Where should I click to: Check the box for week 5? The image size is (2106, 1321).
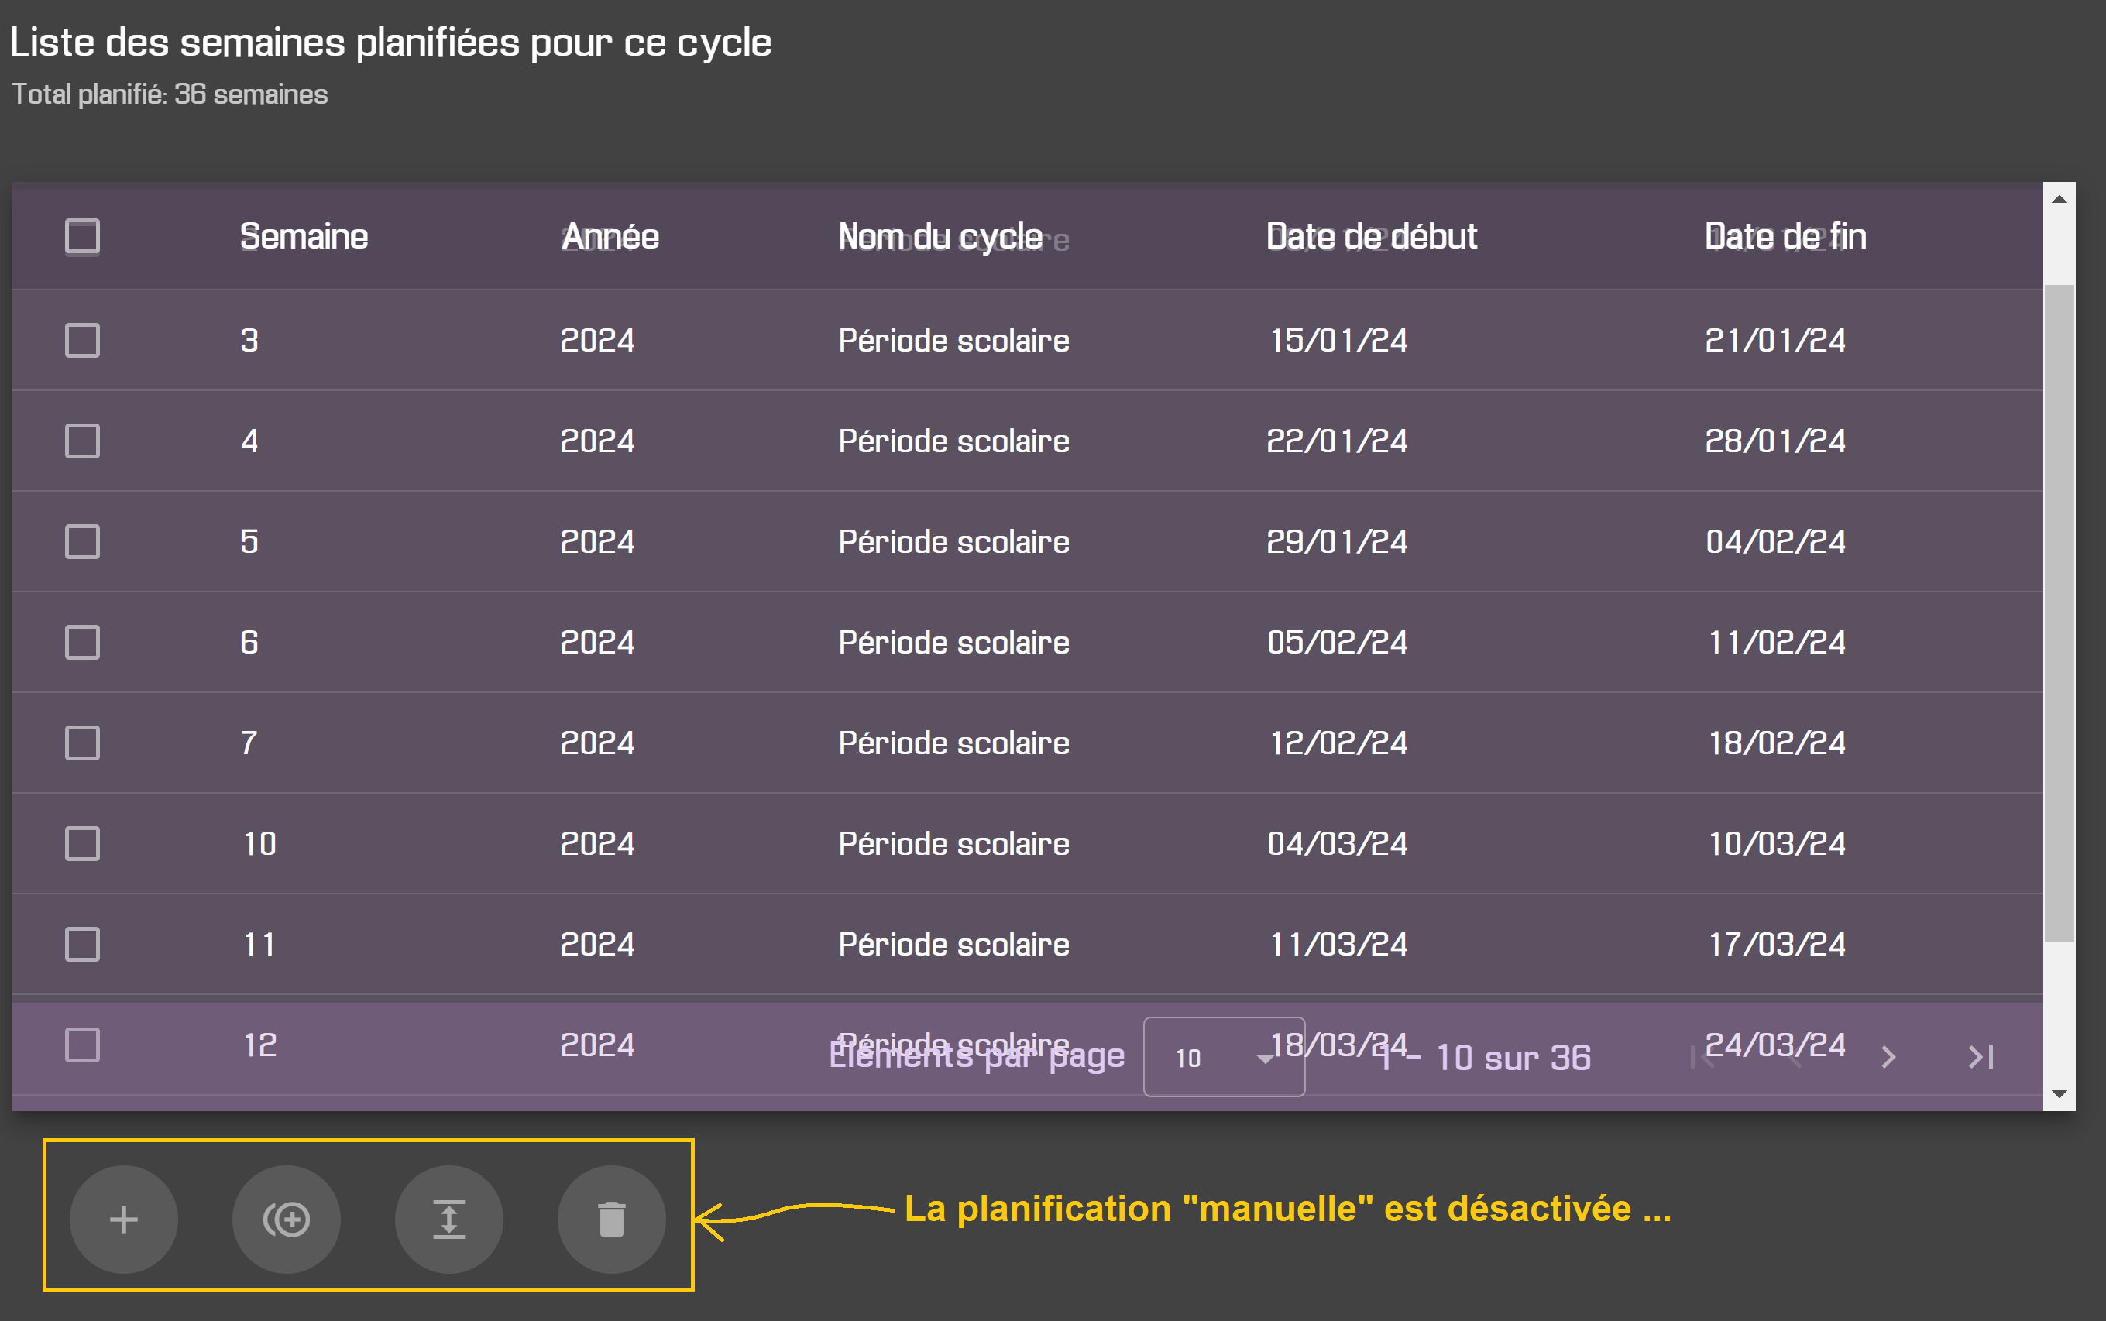[82, 540]
